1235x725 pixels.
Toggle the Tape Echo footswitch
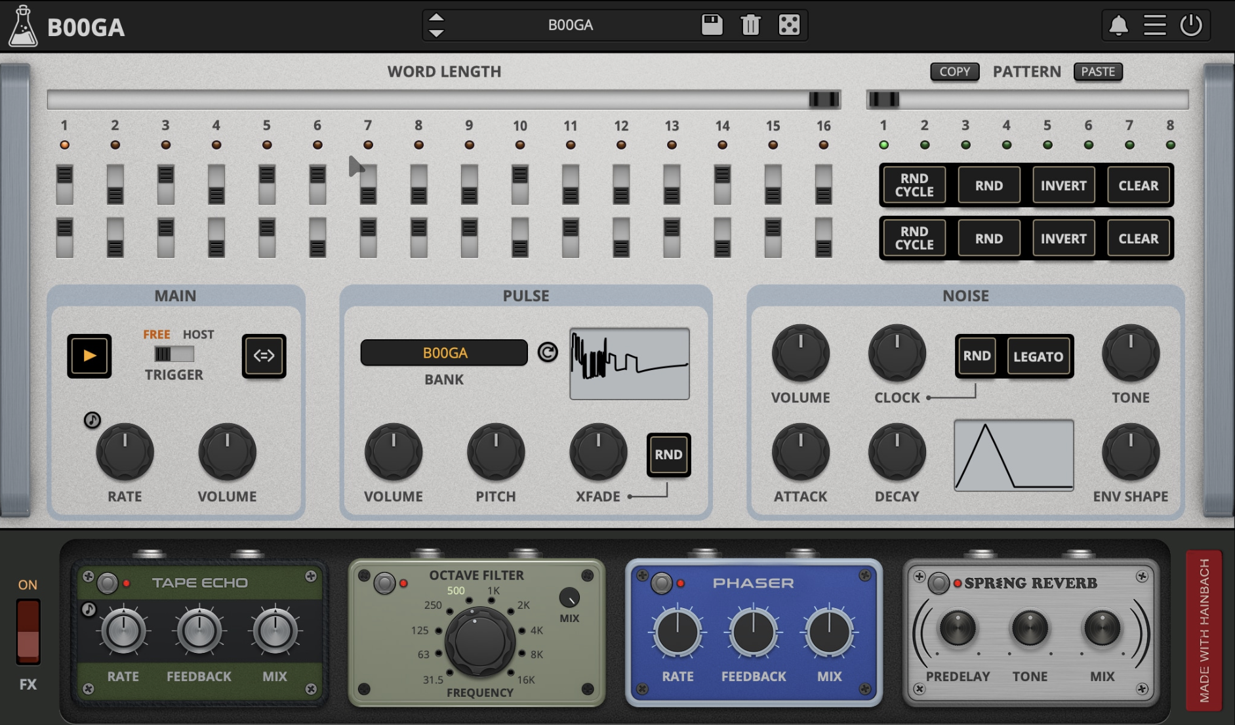point(108,583)
